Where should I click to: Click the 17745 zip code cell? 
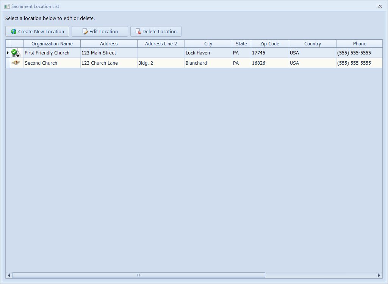pos(270,53)
